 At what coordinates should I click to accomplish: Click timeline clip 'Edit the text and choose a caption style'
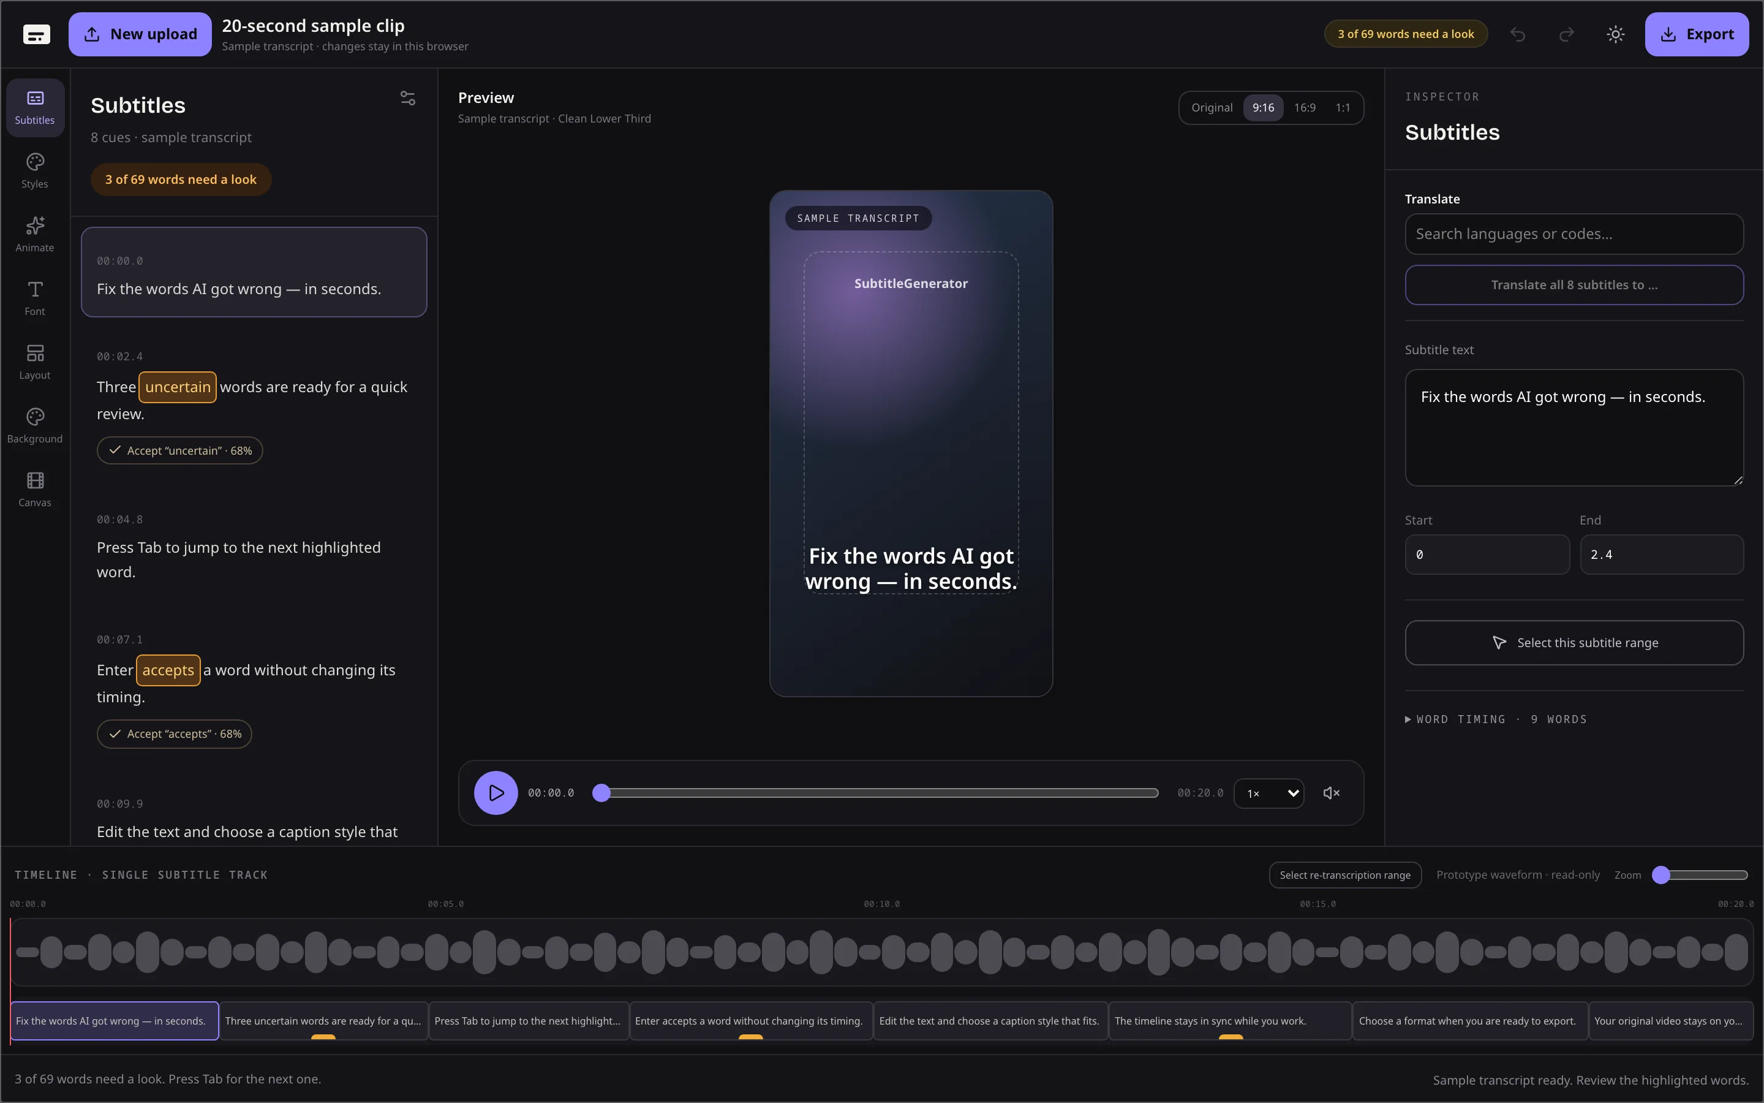990,1022
